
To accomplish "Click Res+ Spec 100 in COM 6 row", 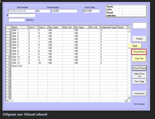I will point(55,45).
